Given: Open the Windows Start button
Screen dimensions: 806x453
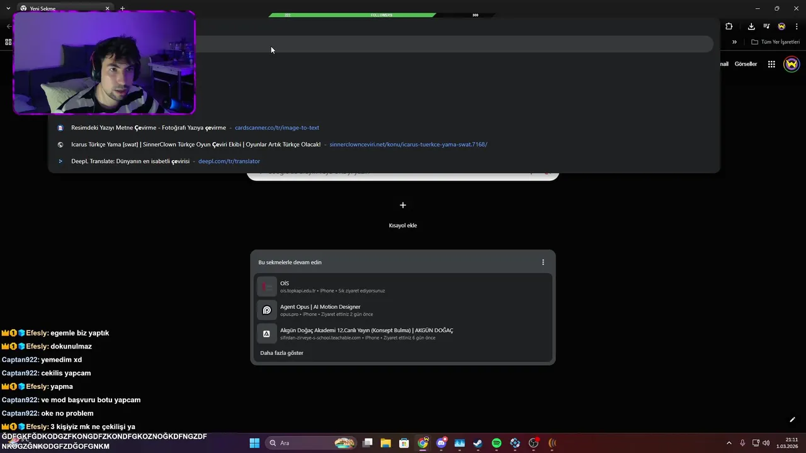Looking at the screenshot, I should coord(254,443).
